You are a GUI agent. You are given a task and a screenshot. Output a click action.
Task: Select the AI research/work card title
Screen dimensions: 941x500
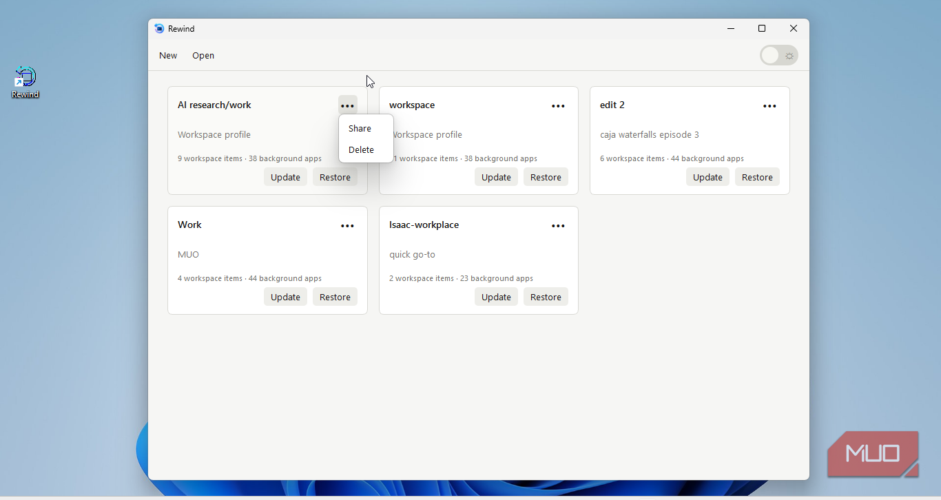click(x=214, y=105)
